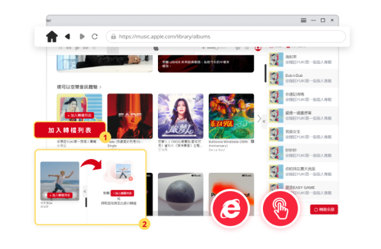Focus the music.apple.com URL address field
This screenshot has height=249, width=381.
pyautogui.click(x=226, y=36)
